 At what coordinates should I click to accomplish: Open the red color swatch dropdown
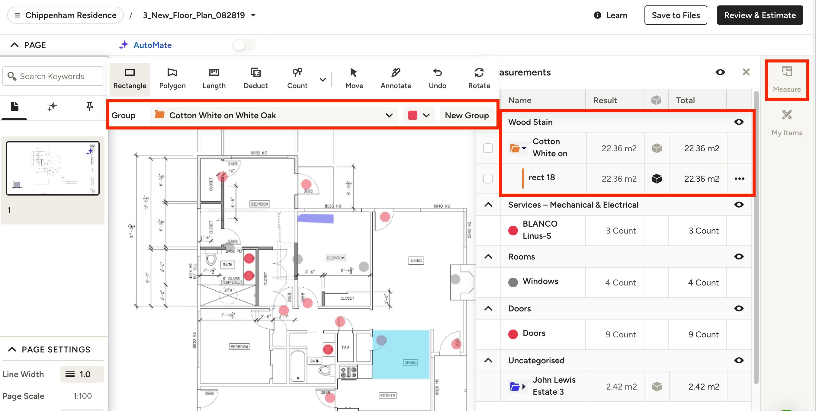point(419,115)
